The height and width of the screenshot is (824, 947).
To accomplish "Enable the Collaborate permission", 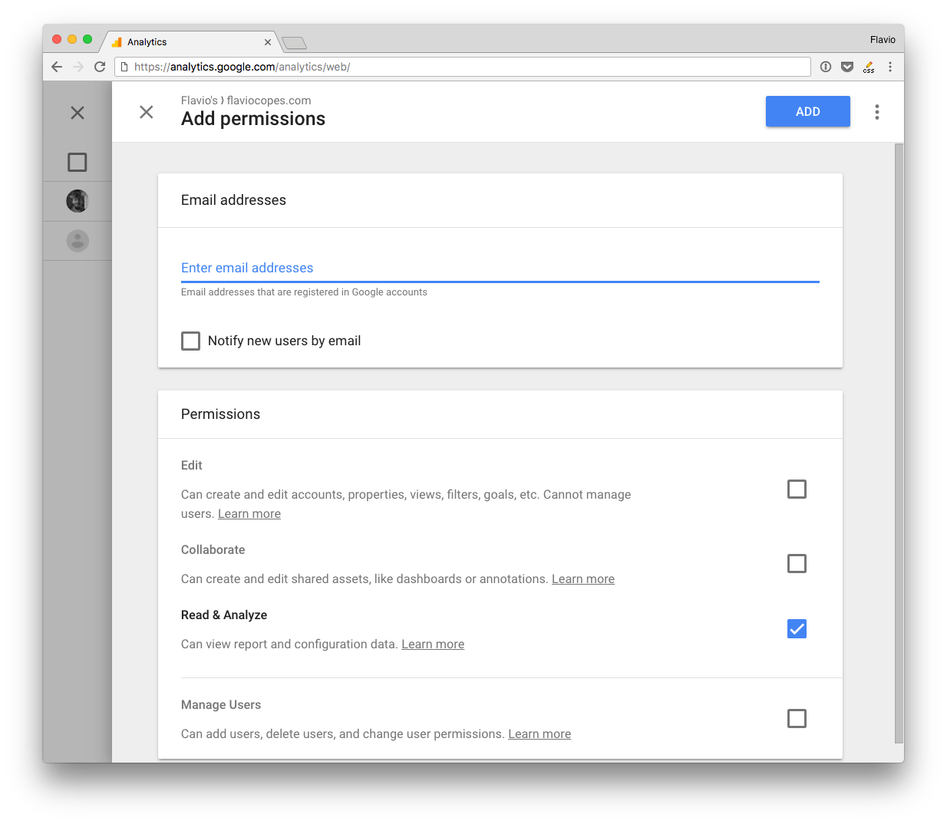I will [797, 563].
